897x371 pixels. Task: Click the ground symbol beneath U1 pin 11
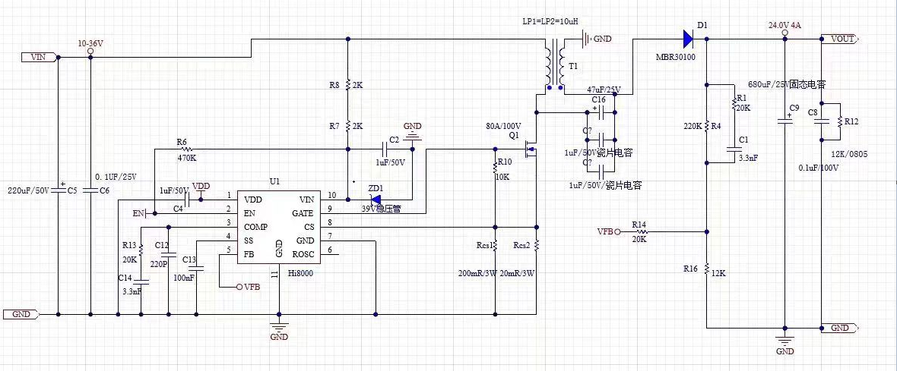[x=278, y=326]
